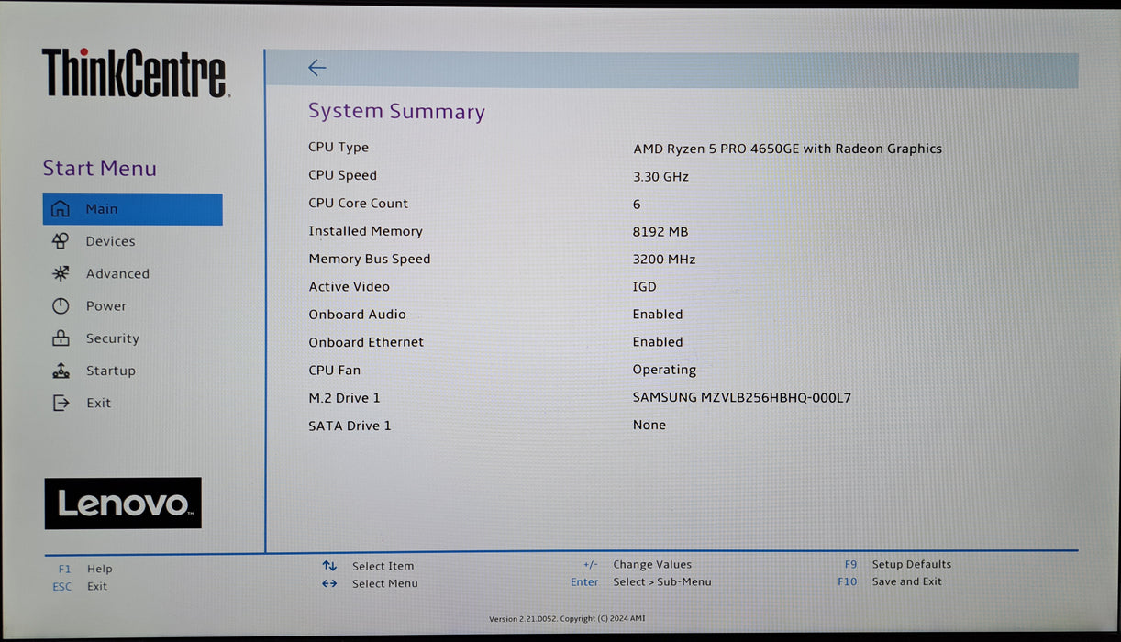Click the Exit door icon
Image resolution: width=1121 pixels, height=642 pixels.
click(x=61, y=403)
